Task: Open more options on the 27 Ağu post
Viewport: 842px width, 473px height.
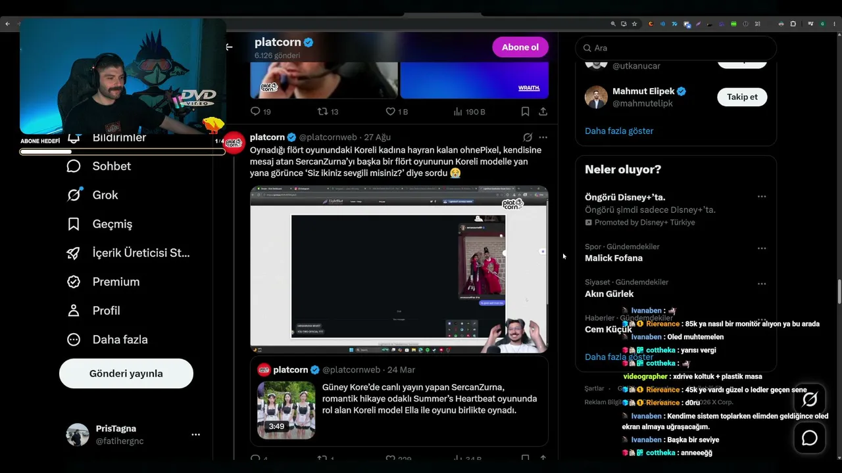Action: (x=543, y=137)
